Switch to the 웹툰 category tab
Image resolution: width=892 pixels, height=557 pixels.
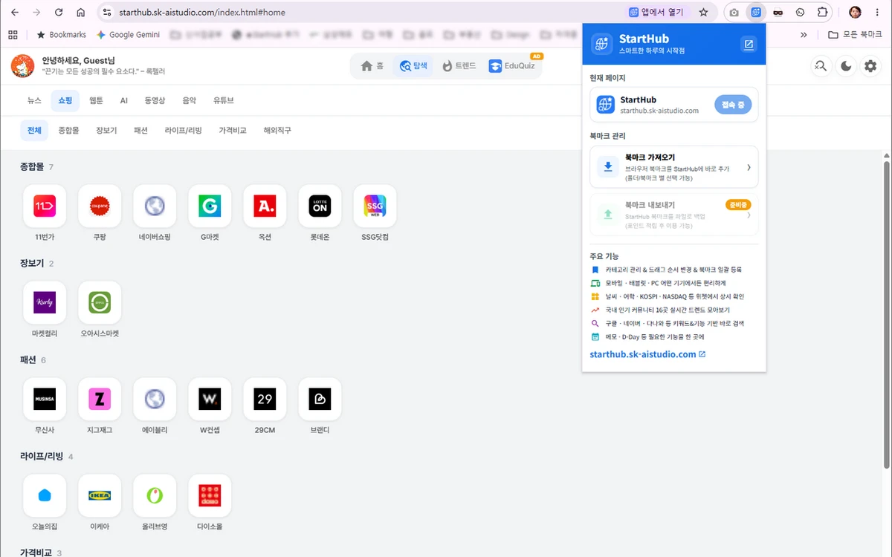pyautogui.click(x=96, y=100)
